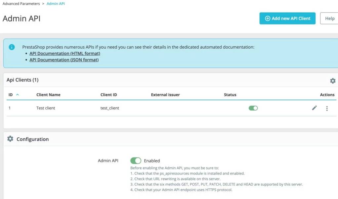The image size is (338, 199).
Task: Open API Documentation in HTML format
Action: coord(64,53)
